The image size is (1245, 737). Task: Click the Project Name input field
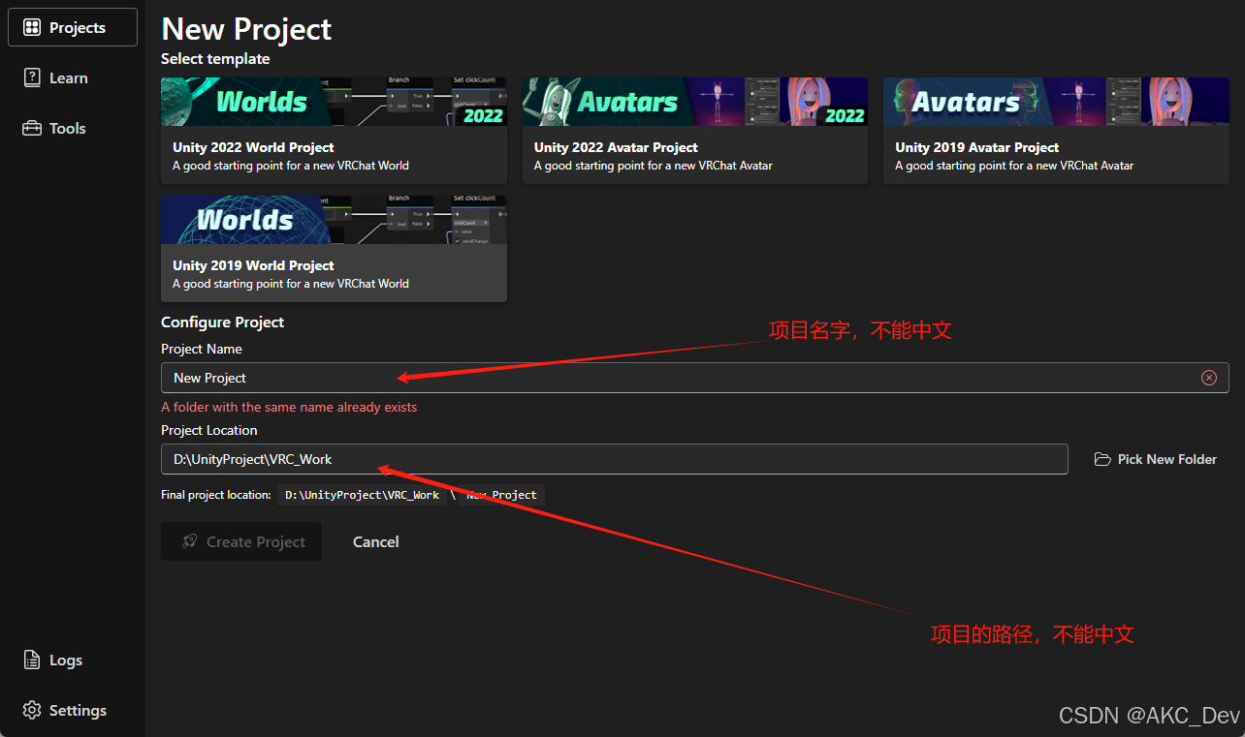pos(694,378)
